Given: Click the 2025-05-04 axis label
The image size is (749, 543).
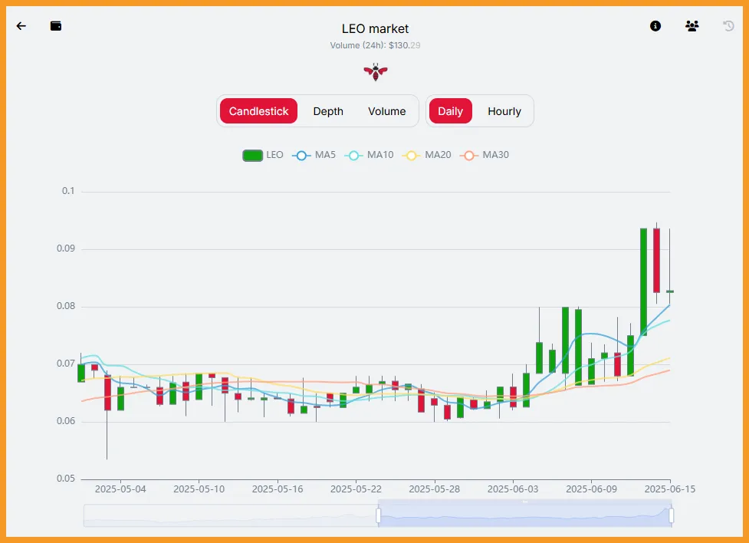Looking at the screenshot, I should (120, 489).
